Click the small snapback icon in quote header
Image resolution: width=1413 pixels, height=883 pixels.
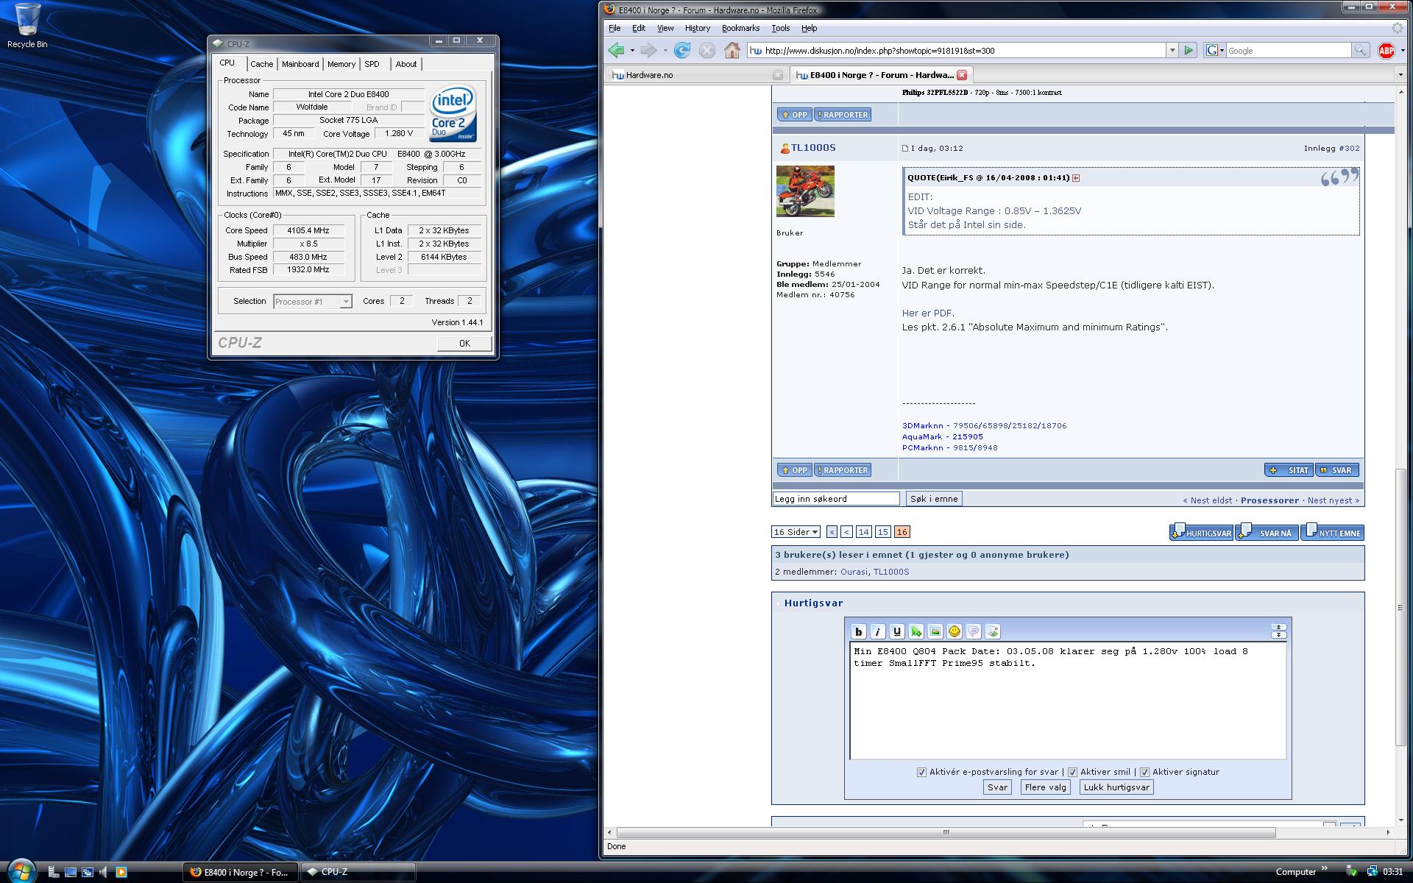pos(1076,178)
